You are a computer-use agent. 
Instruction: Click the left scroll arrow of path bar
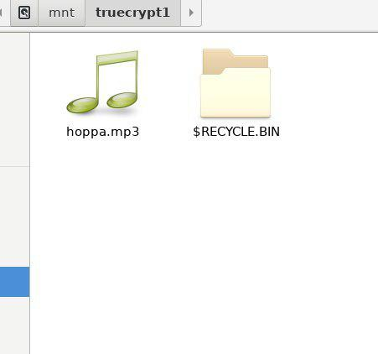2,13
